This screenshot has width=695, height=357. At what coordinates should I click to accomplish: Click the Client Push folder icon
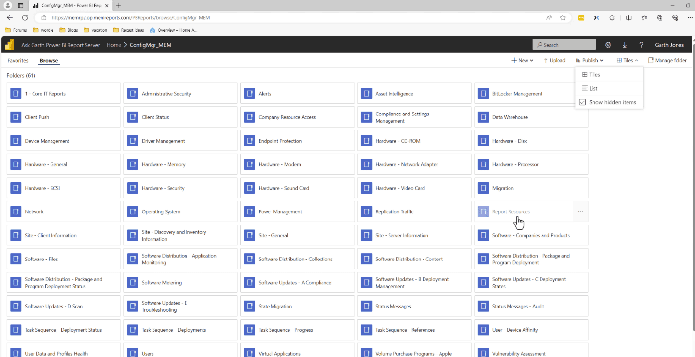tap(16, 117)
